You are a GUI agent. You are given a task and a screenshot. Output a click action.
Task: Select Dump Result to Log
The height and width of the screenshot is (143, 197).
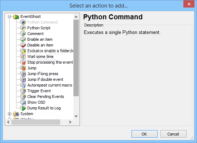pos(44,108)
